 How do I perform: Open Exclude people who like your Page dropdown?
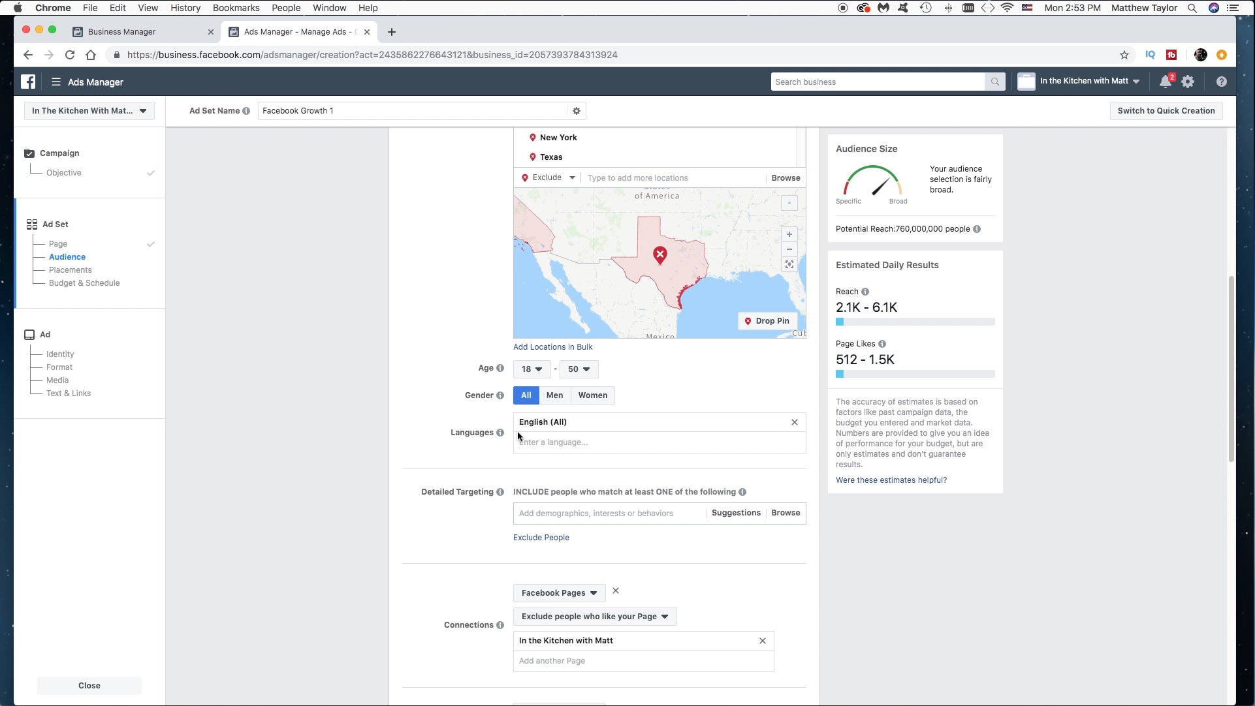tap(595, 617)
